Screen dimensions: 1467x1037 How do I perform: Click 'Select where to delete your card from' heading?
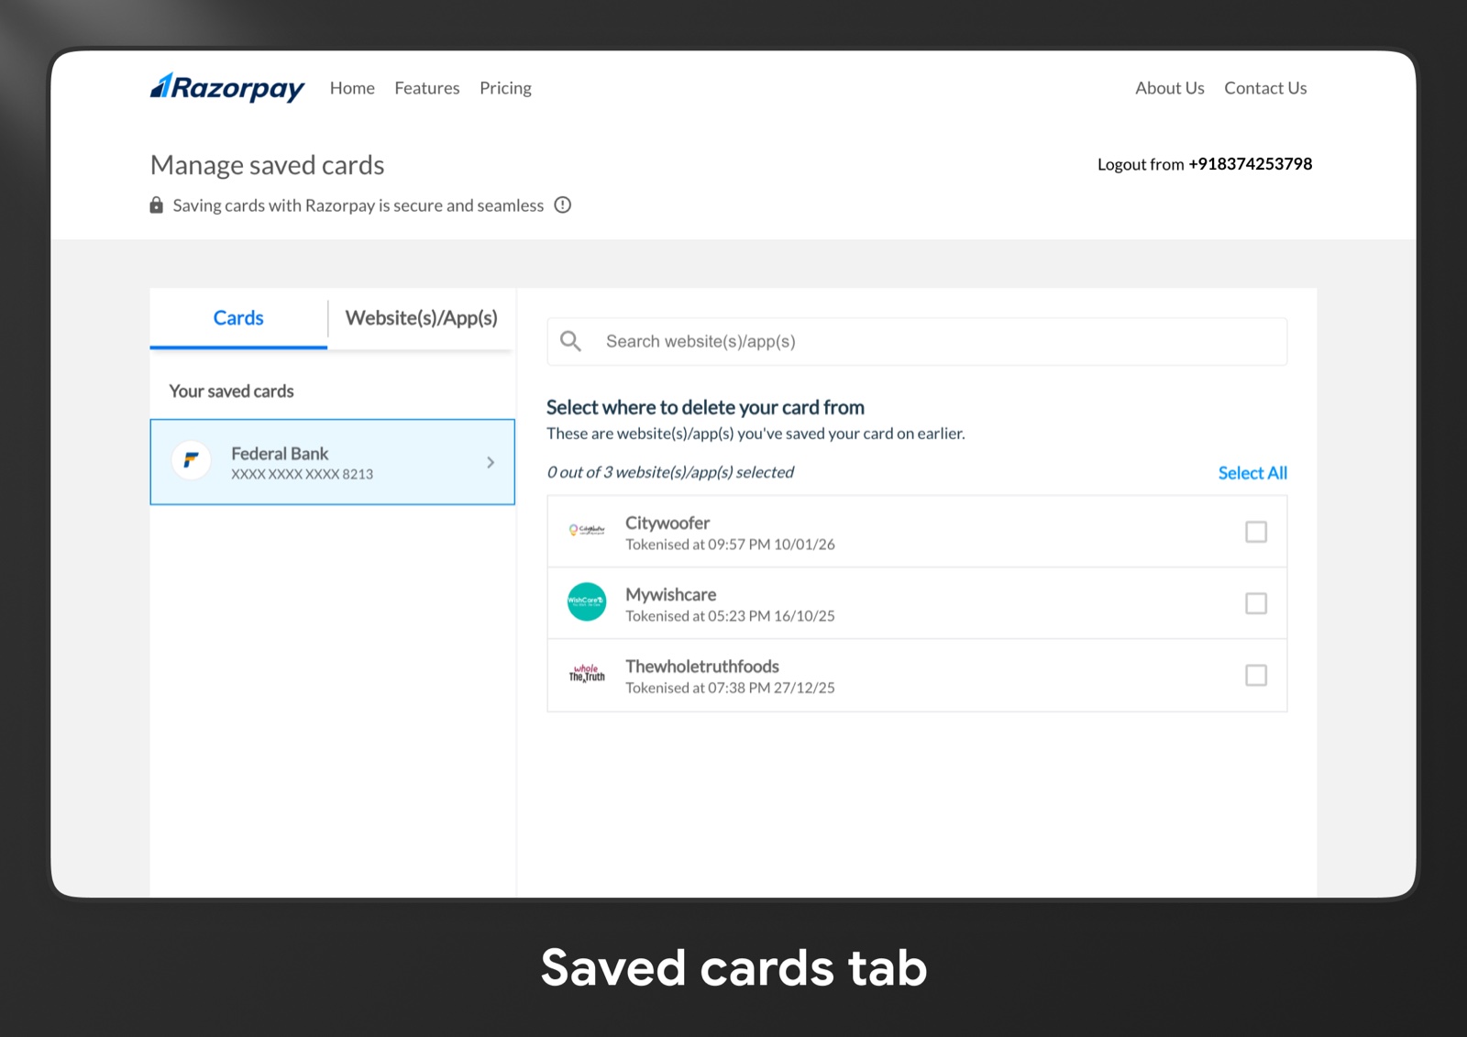(x=705, y=407)
